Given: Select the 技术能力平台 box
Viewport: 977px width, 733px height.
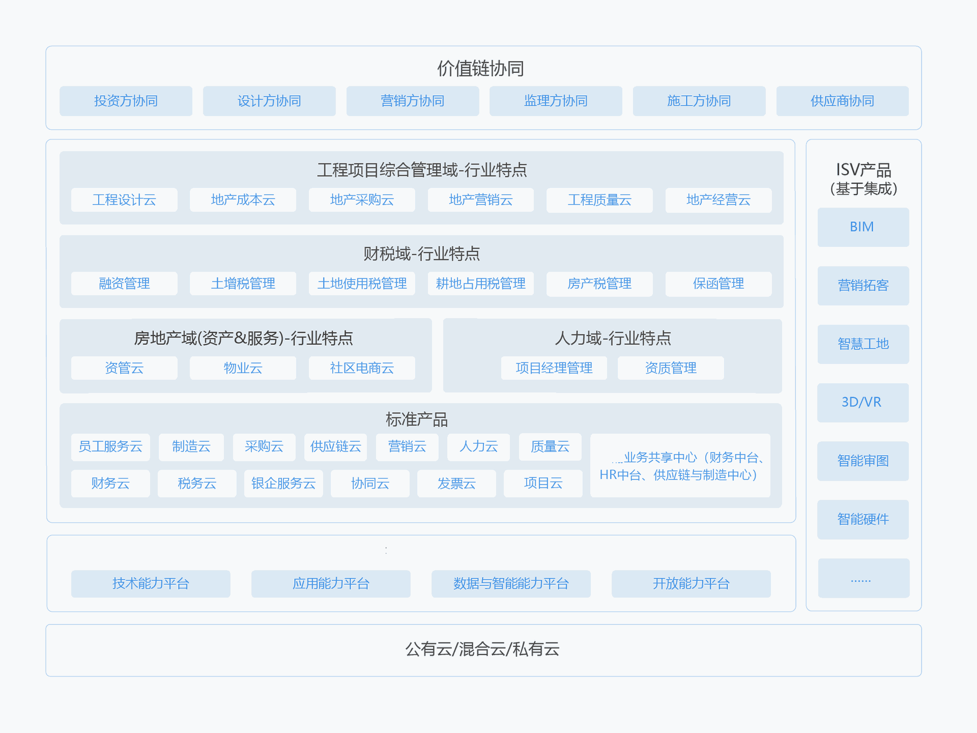Looking at the screenshot, I should (151, 584).
